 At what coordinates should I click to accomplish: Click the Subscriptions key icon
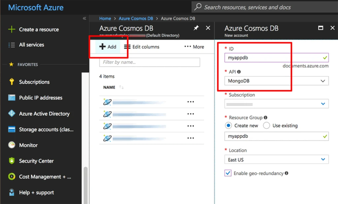pyautogui.click(x=12, y=82)
